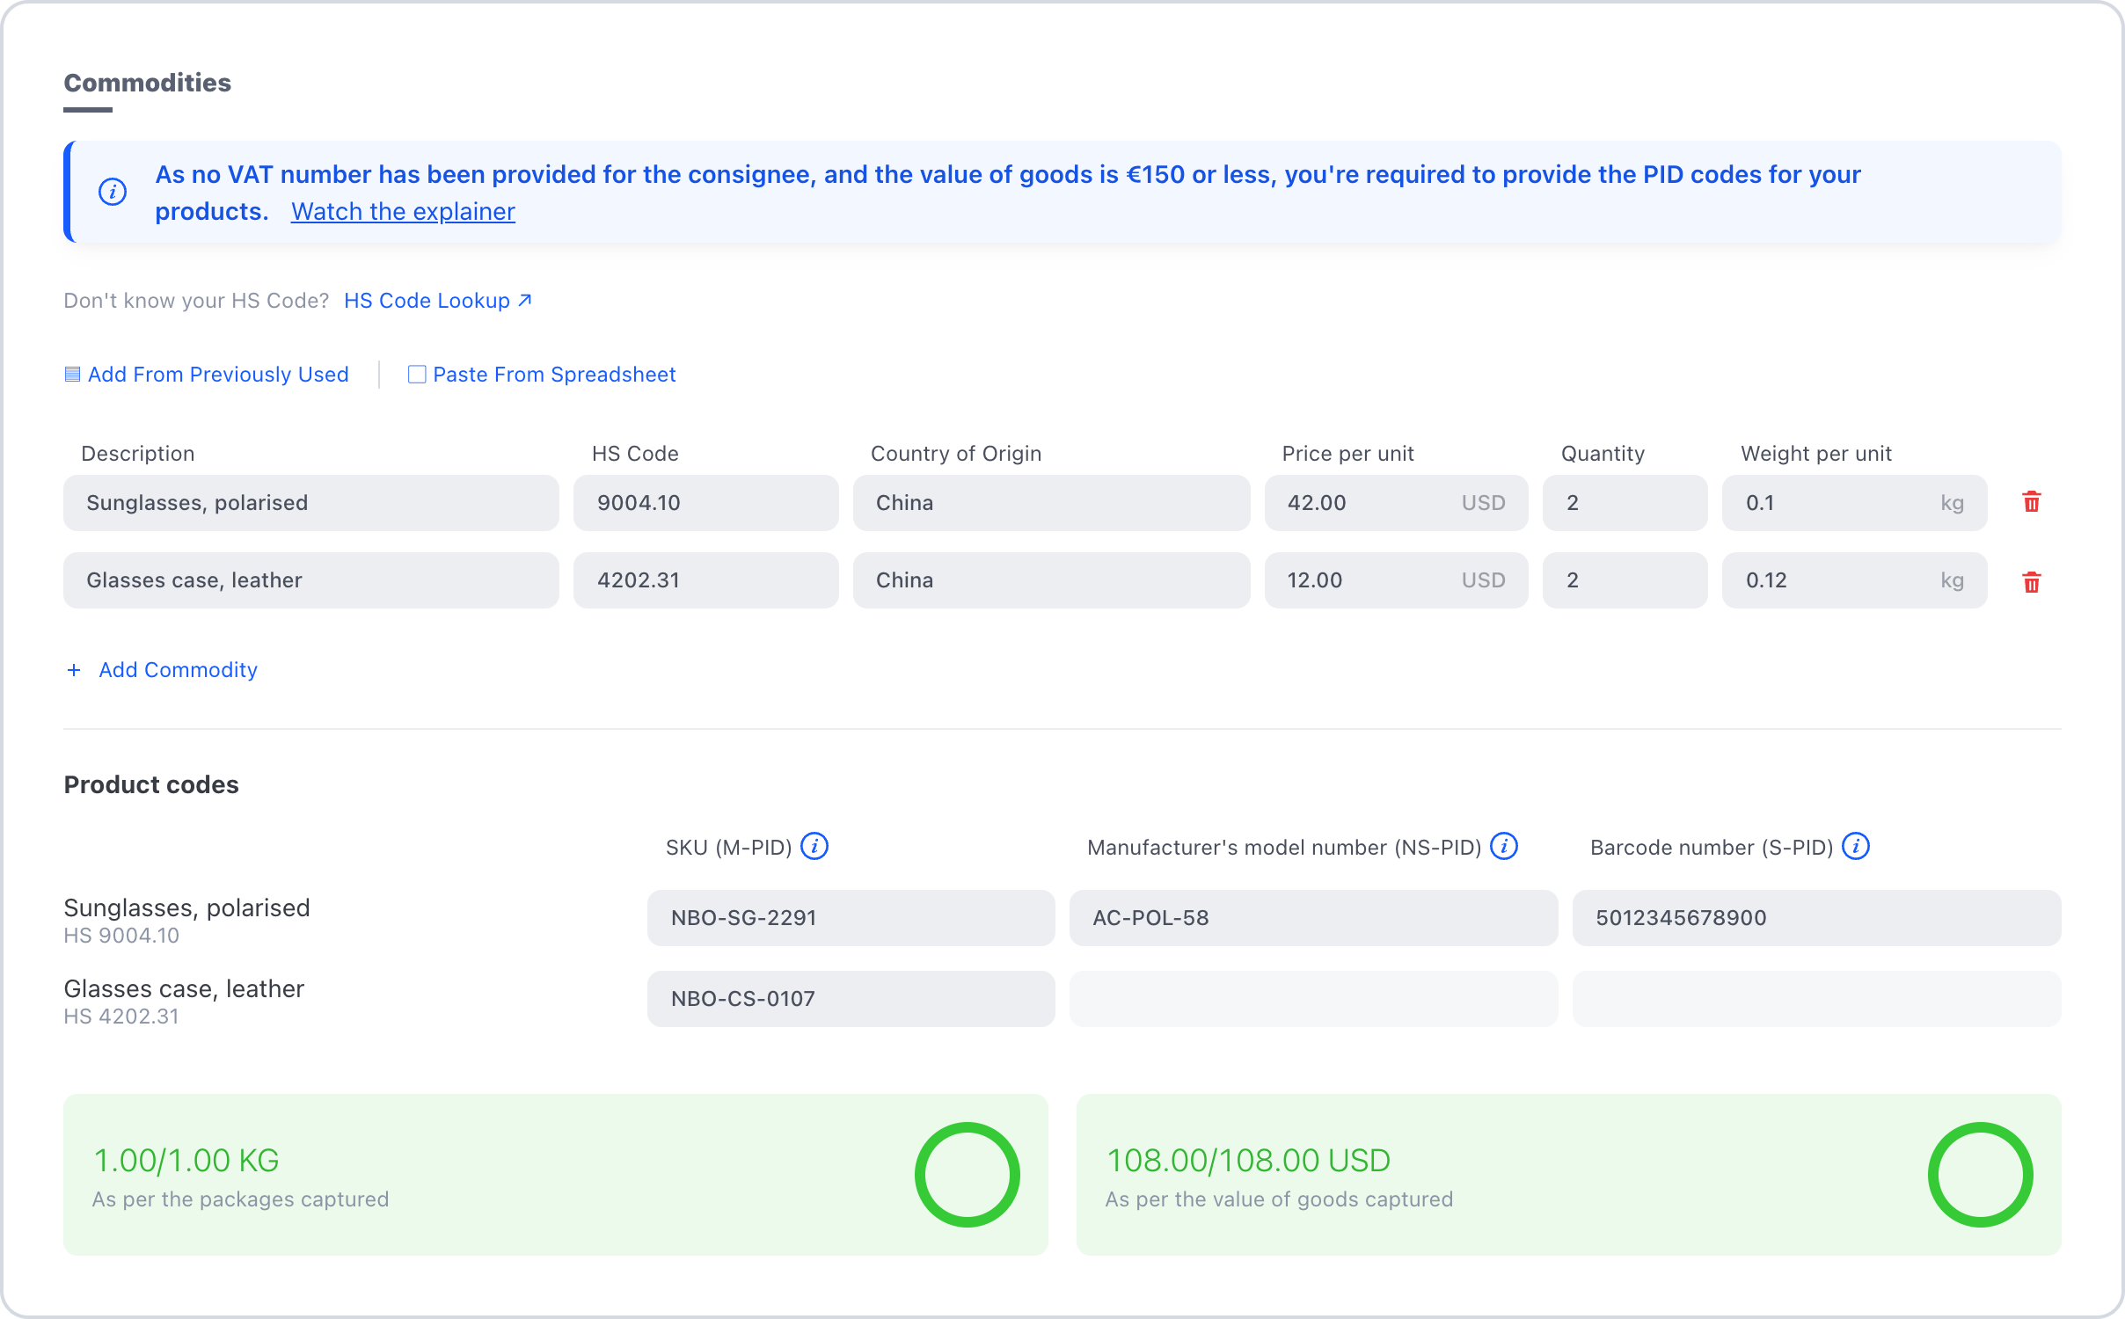The width and height of the screenshot is (2125, 1319).
Task: Click Paste From Spreadsheet
Action: (554, 375)
